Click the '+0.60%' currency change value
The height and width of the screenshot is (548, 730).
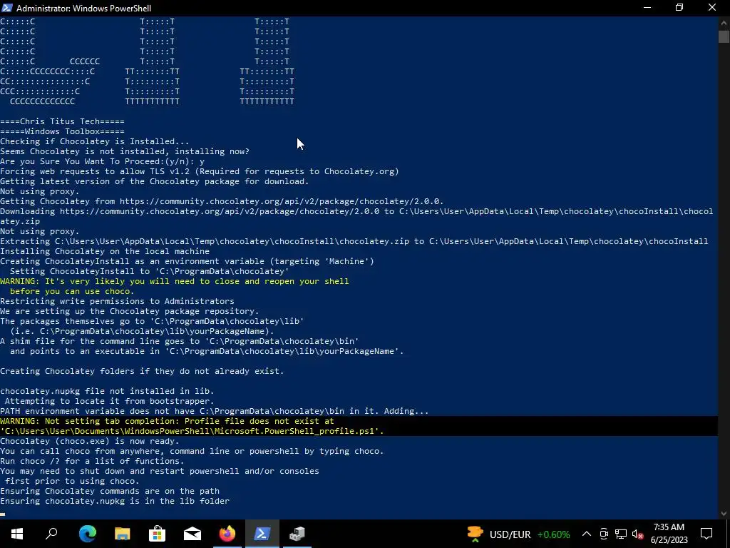553,534
